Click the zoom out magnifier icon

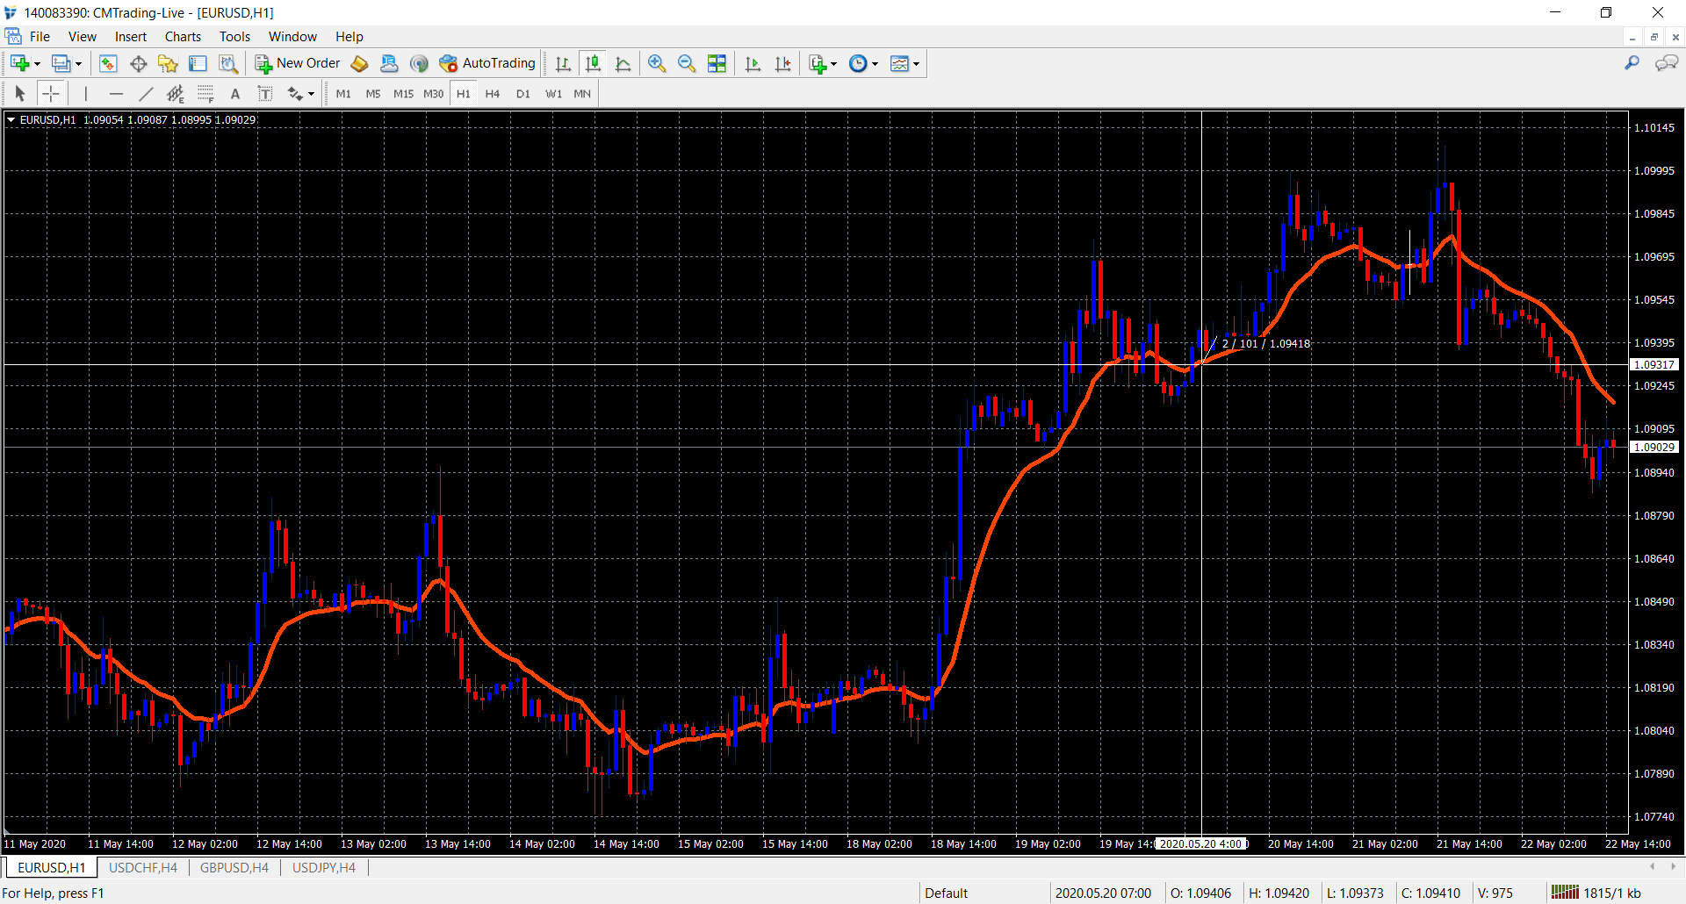[687, 63]
